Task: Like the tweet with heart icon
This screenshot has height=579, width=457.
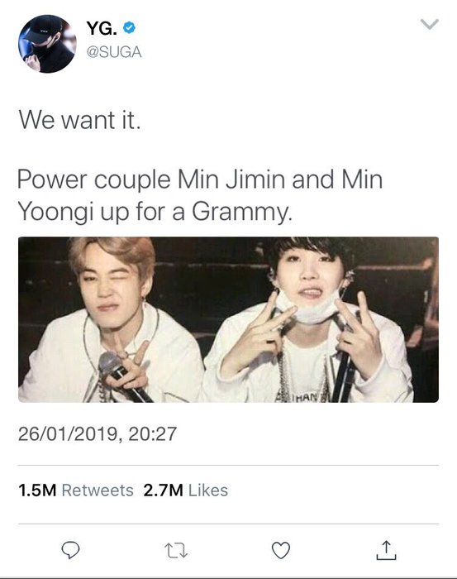Action: 281,550
